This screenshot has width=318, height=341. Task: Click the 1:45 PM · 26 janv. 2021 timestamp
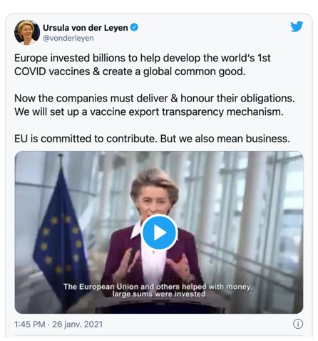click(58, 325)
